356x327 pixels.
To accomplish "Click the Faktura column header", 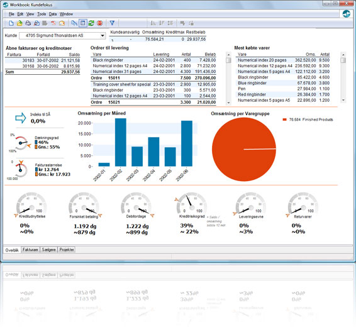I will coord(14,55).
